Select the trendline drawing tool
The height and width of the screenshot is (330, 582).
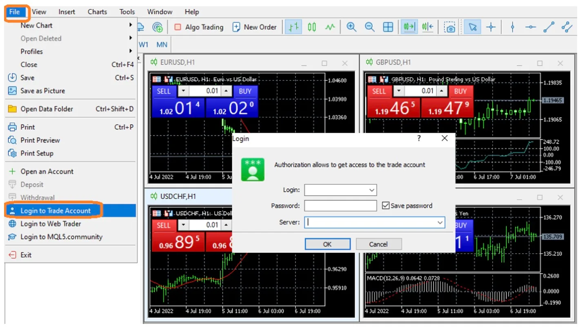click(549, 27)
